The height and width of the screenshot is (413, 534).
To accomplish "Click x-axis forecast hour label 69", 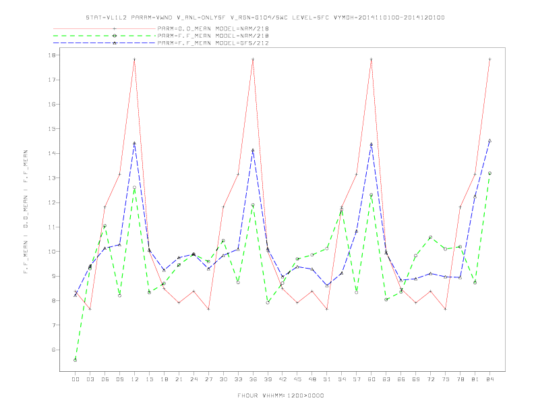I will click(x=416, y=379).
